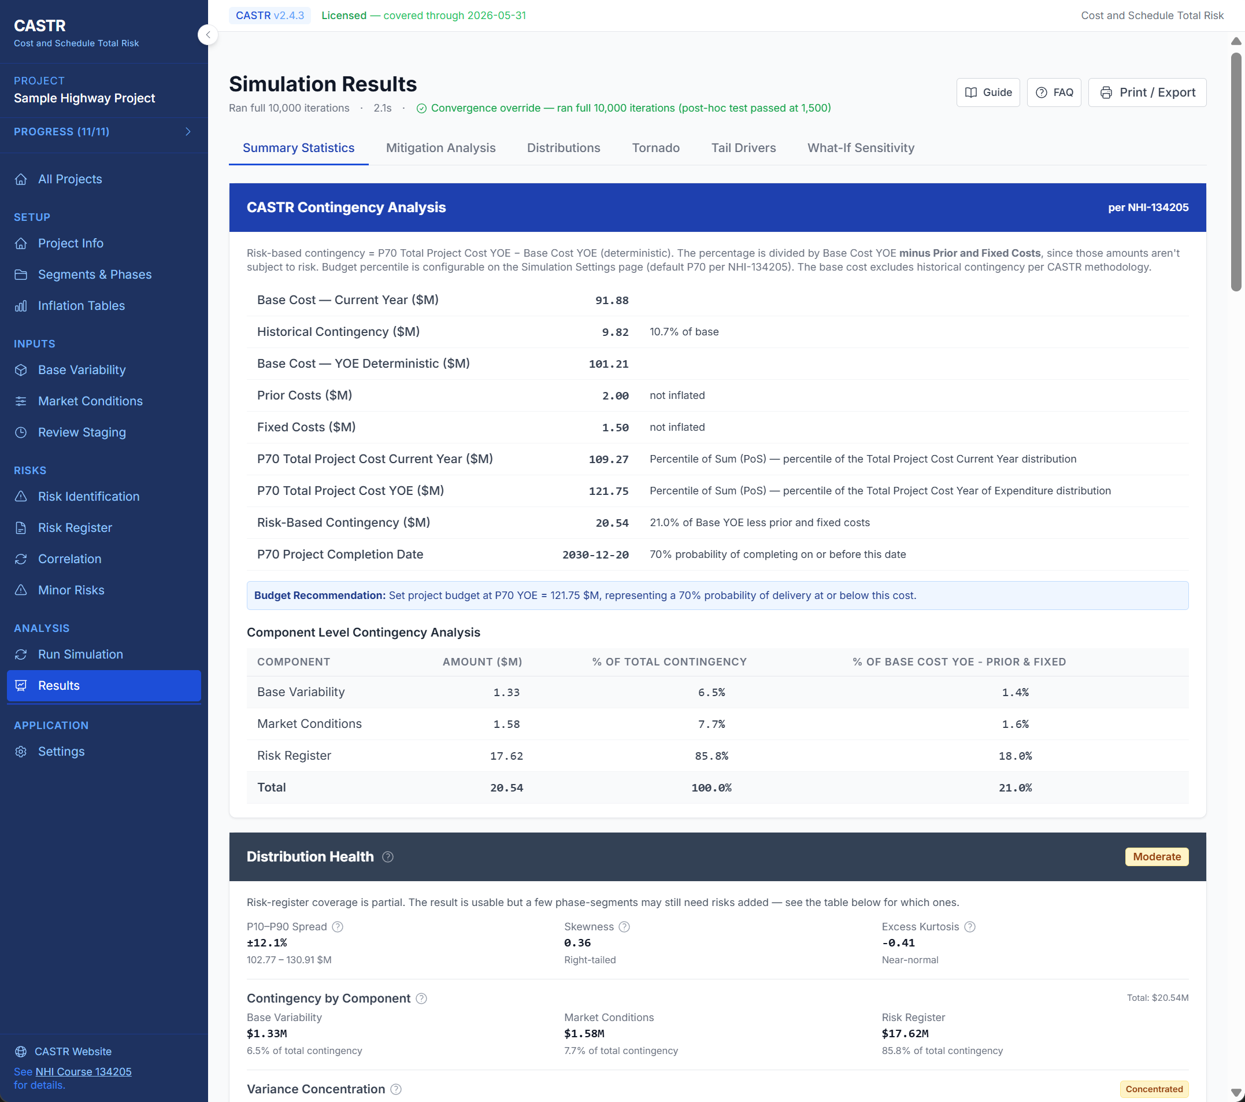The image size is (1245, 1102).
Task: Open Segments & Phases setup
Action: [x=95, y=275]
